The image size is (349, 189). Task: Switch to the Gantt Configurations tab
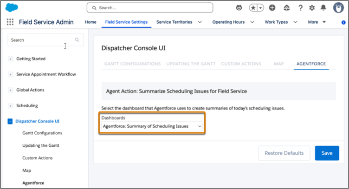click(132, 64)
